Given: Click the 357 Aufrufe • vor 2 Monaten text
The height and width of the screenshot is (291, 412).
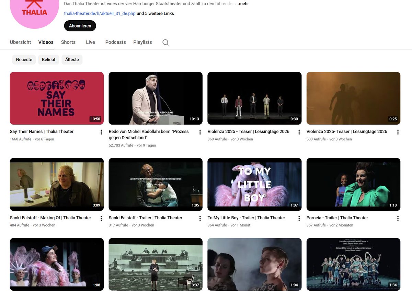Looking at the screenshot, I should click(330, 225).
